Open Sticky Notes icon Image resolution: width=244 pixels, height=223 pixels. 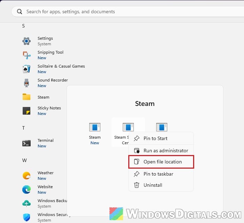point(26,111)
